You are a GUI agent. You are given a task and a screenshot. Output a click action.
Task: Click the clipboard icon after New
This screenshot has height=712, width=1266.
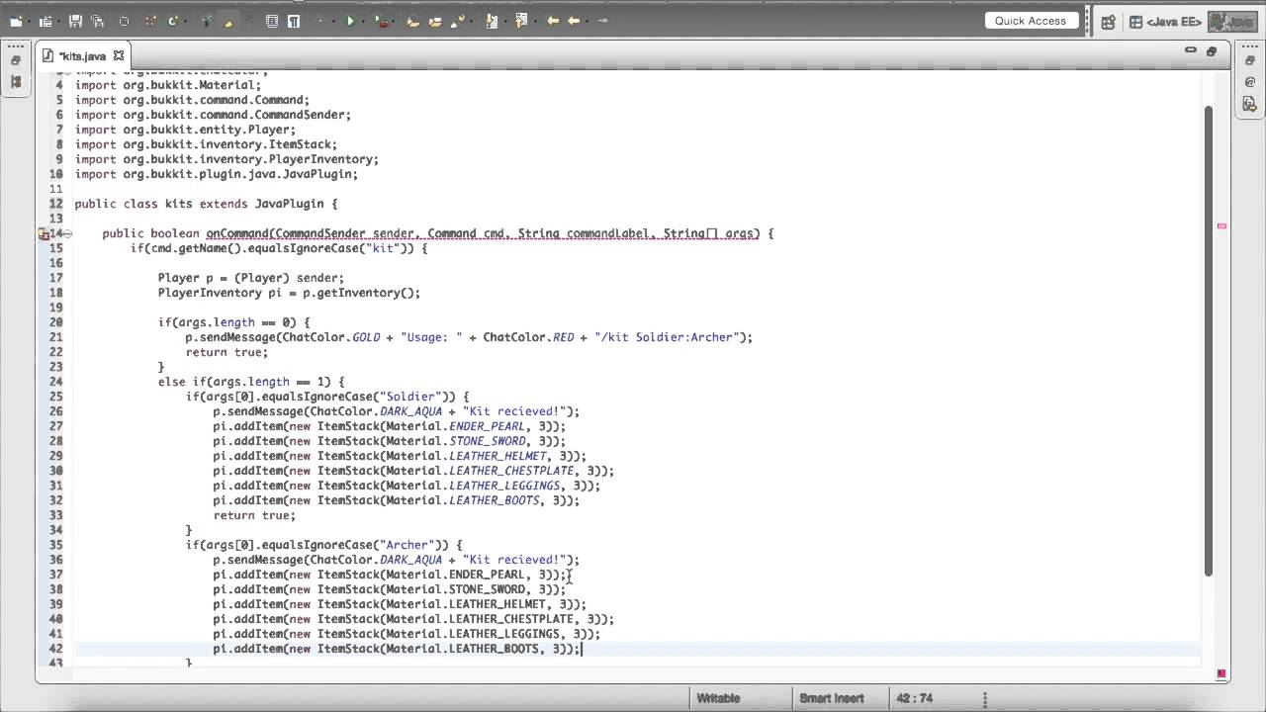click(45, 21)
